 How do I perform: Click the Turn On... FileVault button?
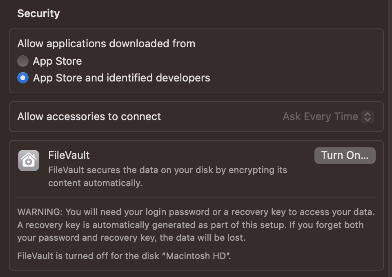345,155
